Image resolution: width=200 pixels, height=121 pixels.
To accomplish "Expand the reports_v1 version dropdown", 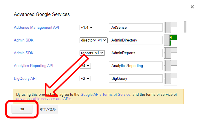I will tap(92, 53).
